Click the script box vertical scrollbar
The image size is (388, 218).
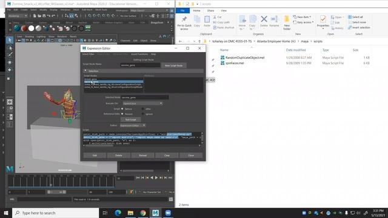pyautogui.click(x=202, y=139)
